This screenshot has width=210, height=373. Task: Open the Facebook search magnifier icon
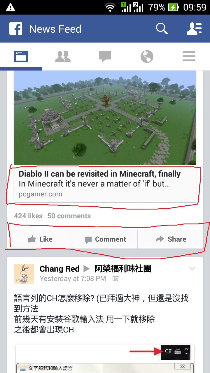(x=162, y=29)
